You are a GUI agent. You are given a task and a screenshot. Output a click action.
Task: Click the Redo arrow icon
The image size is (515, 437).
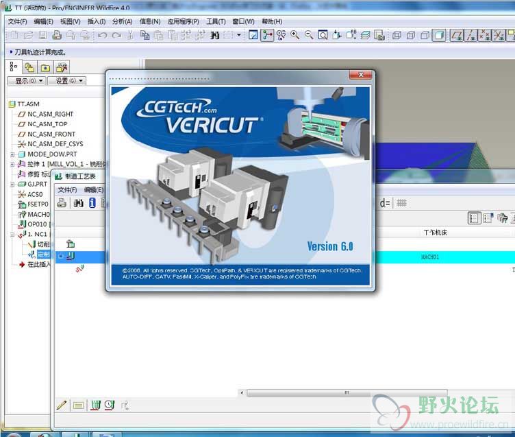116,35
